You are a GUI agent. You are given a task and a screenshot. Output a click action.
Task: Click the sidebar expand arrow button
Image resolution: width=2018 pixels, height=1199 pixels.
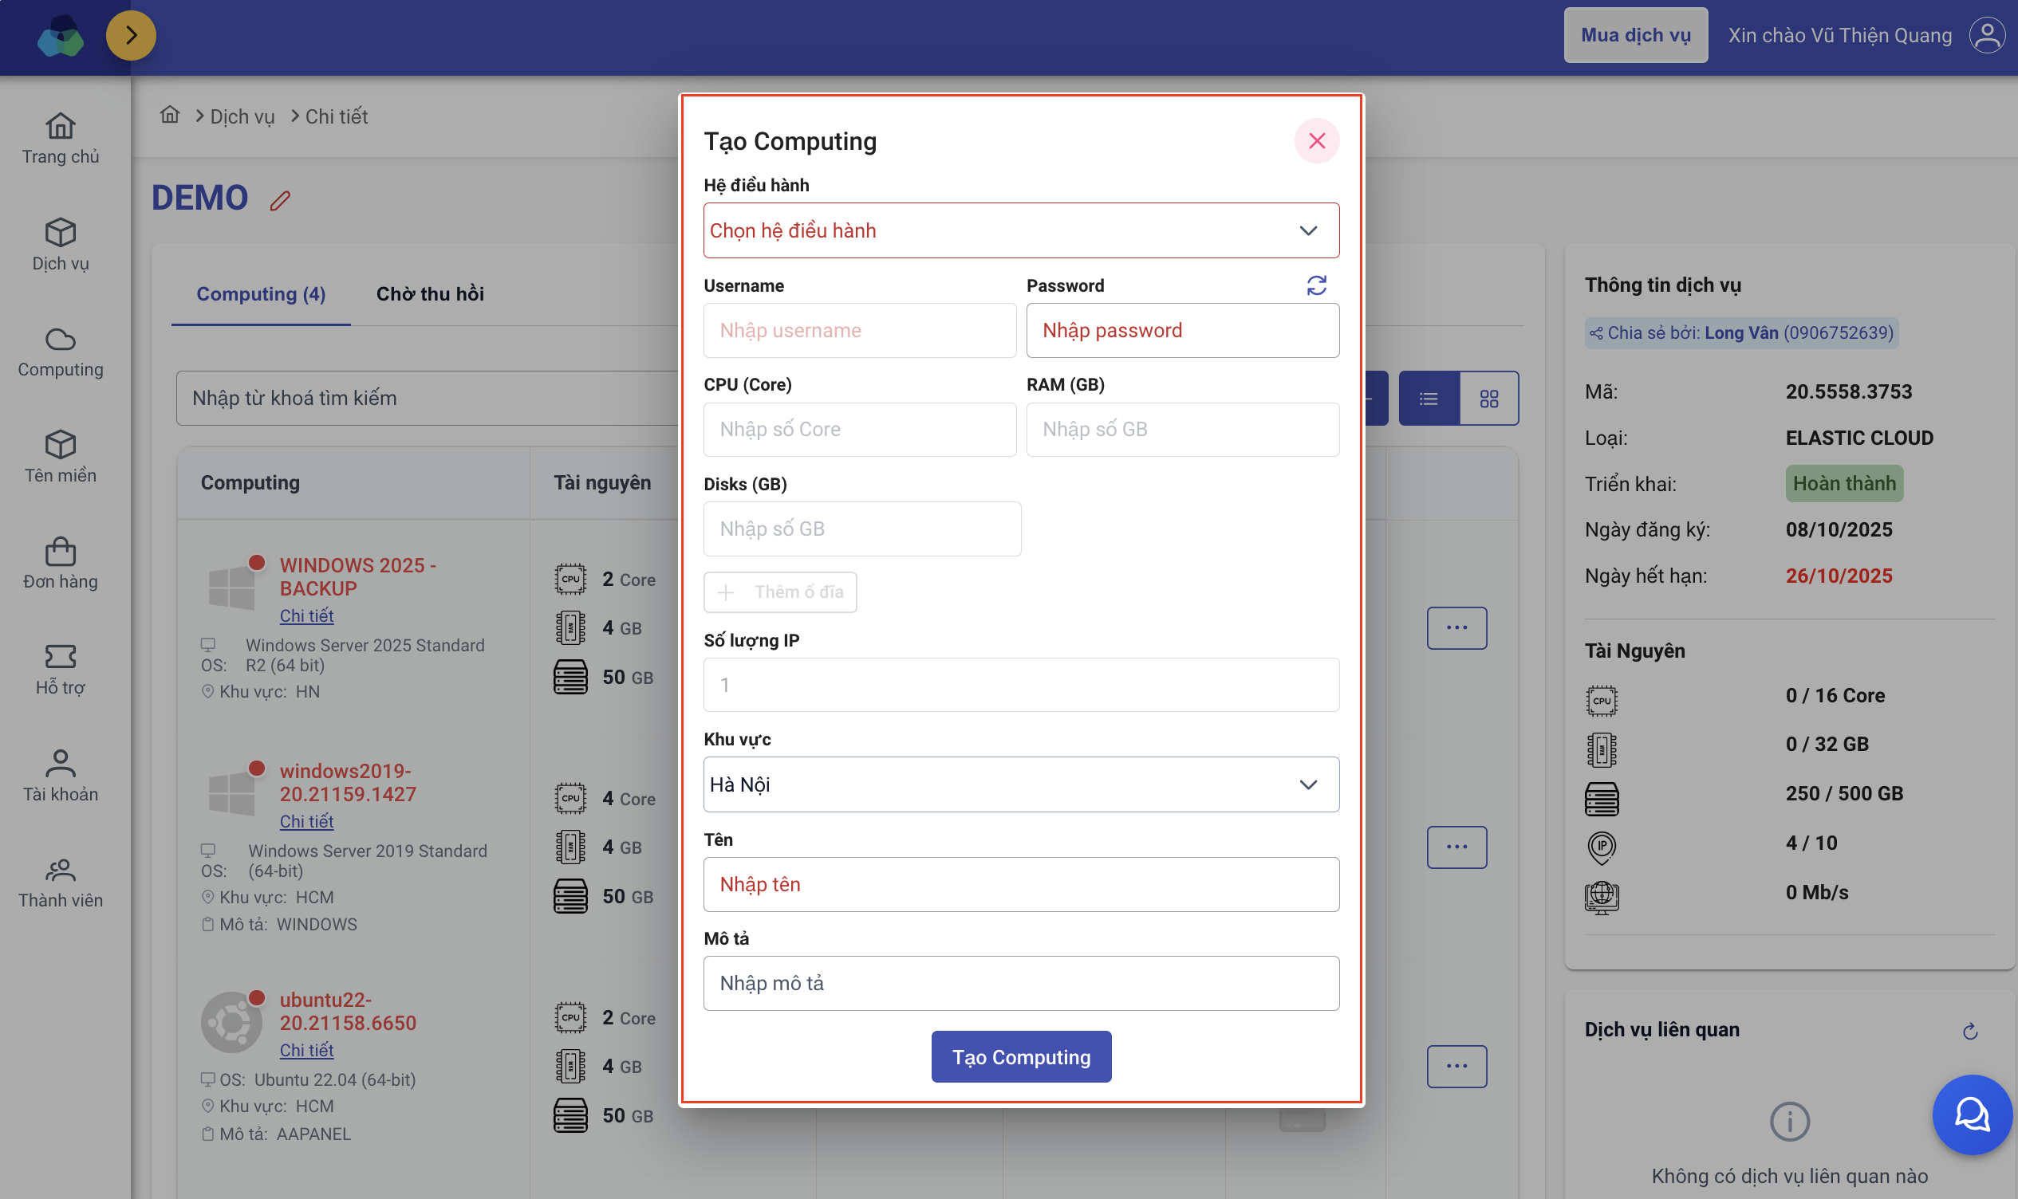pyautogui.click(x=131, y=36)
